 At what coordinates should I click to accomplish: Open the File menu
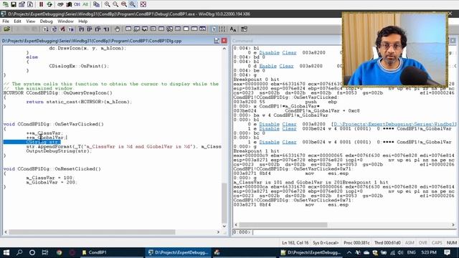tap(6, 21)
